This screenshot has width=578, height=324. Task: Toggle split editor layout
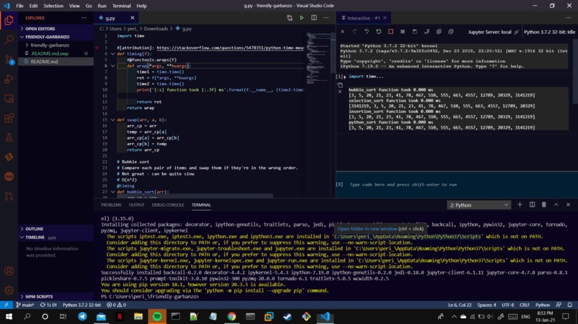(313, 18)
